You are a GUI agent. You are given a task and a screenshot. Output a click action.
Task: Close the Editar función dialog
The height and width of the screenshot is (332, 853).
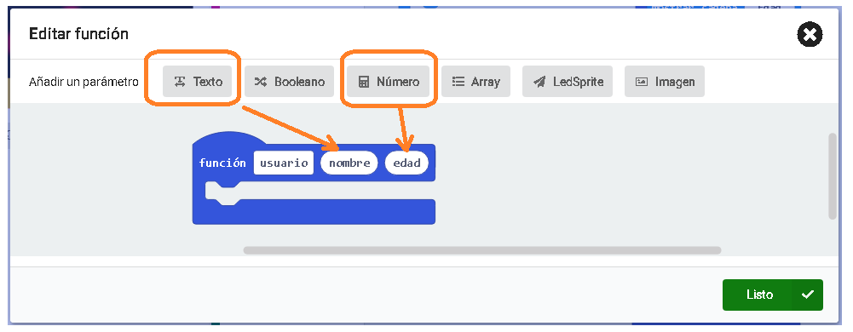(x=810, y=35)
